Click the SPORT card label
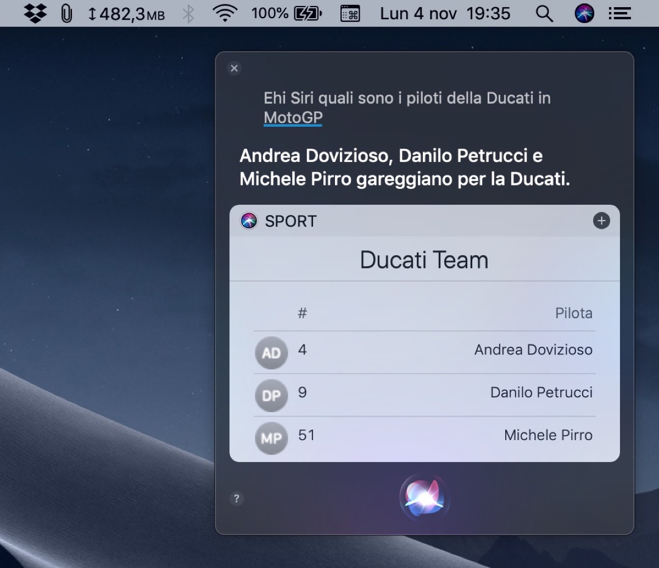Image resolution: width=659 pixels, height=568 pixels. pos(291,221)
